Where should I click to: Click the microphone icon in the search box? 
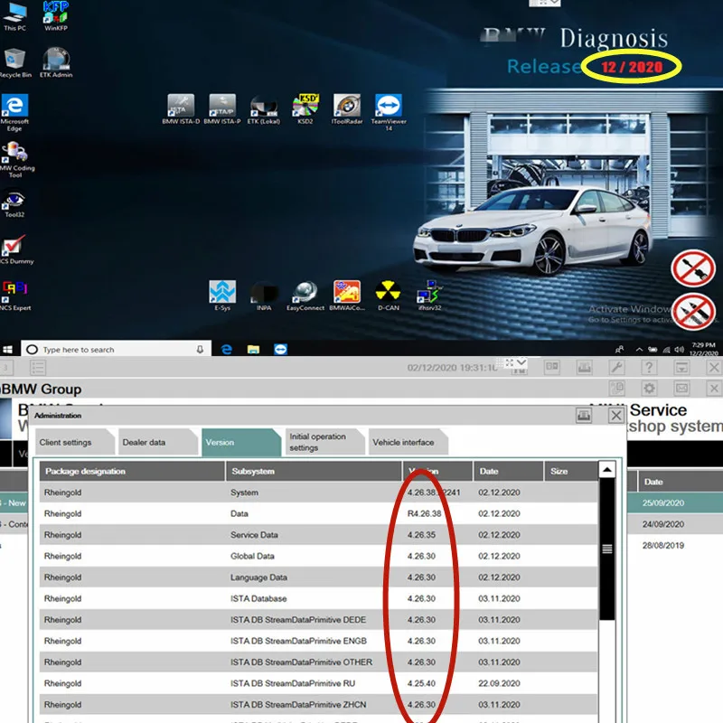[200, 350]
